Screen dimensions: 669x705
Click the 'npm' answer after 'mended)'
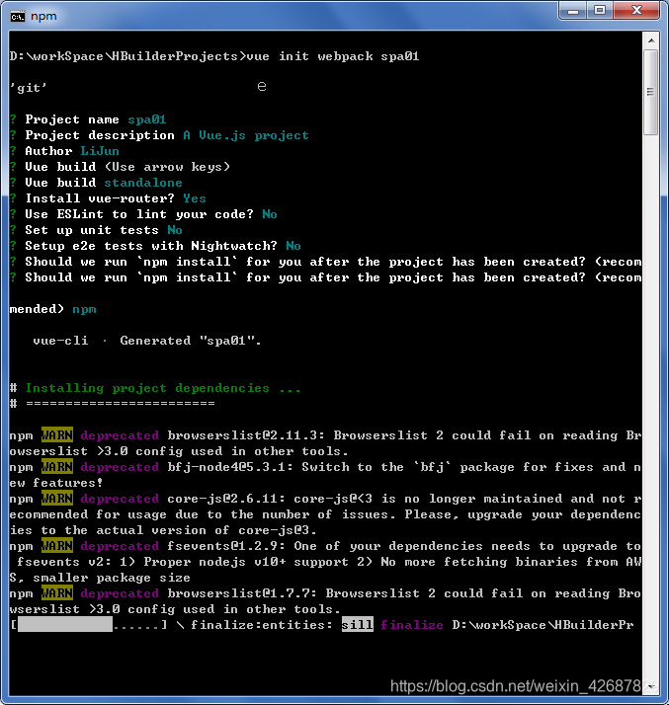[x=84, y=309]
